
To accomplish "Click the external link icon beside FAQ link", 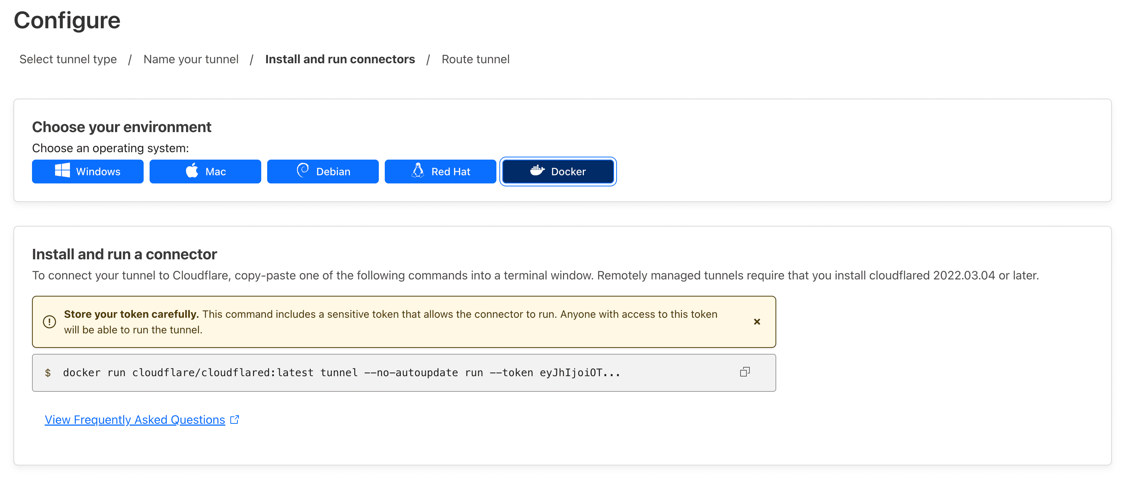I will click(235, 420).
